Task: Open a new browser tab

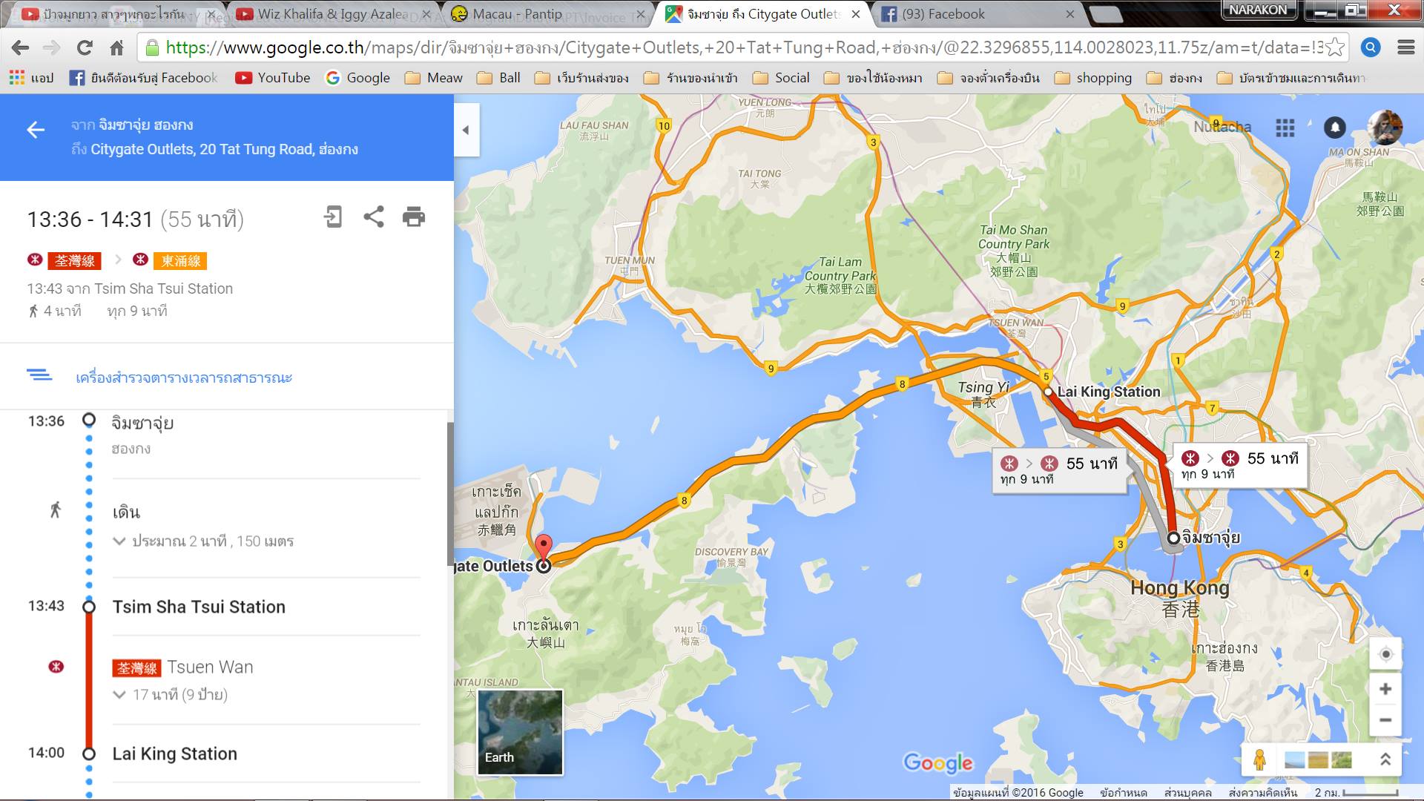Action: pyautogui.click(x=1105, y=14)
